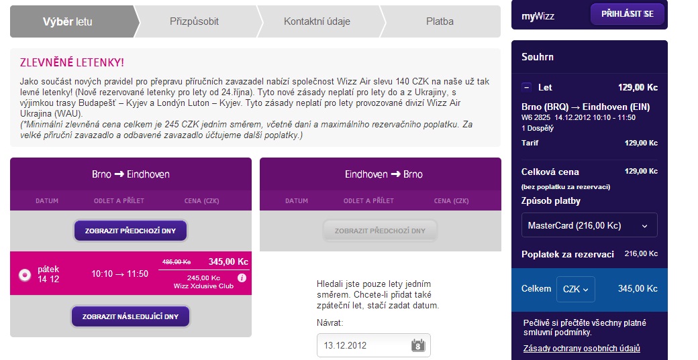The height and width of the screenshot is (360, 698).
Task: Click ZOBRAZIT NÁSLEDUJÍCÍ DNY button
Action: pos(130,316)
